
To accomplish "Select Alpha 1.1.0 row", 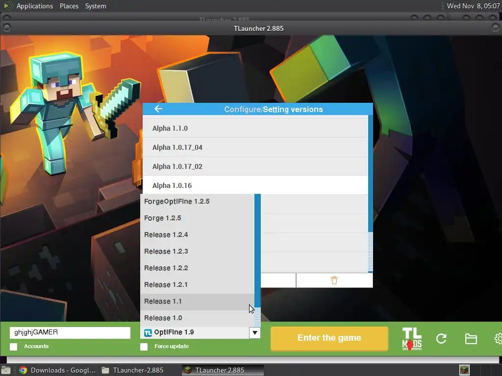I will (255, 128).
